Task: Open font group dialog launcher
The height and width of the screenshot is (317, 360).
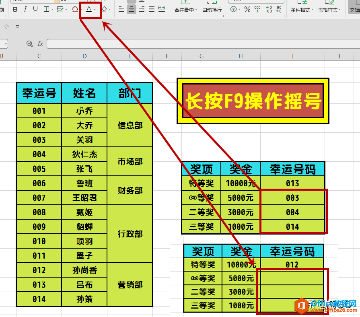Action: (111, 16)
